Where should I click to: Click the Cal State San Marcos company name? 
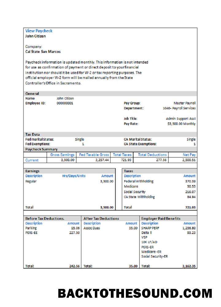(43, 52)
